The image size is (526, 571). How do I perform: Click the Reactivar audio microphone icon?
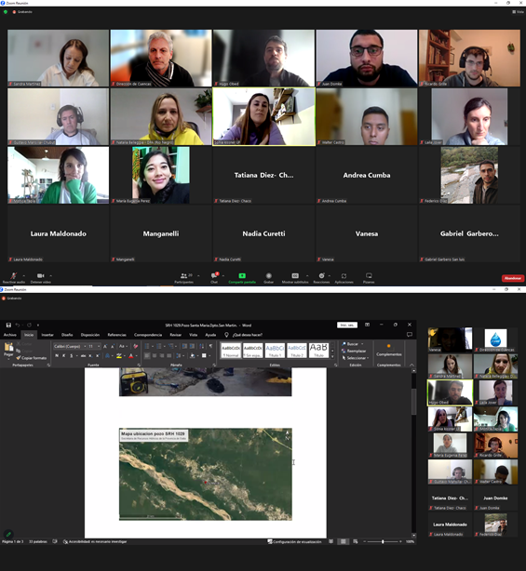click(x=14, y=275)
